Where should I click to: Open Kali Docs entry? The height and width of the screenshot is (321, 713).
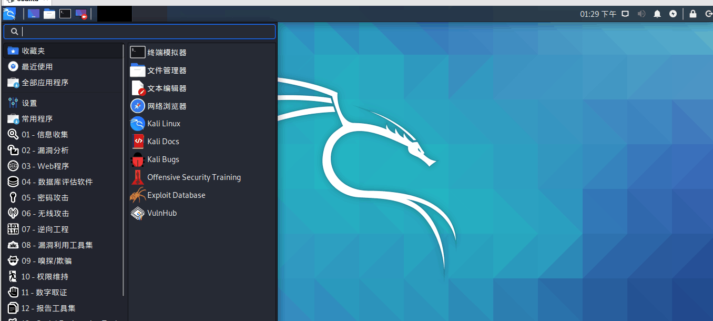(202, 142)
